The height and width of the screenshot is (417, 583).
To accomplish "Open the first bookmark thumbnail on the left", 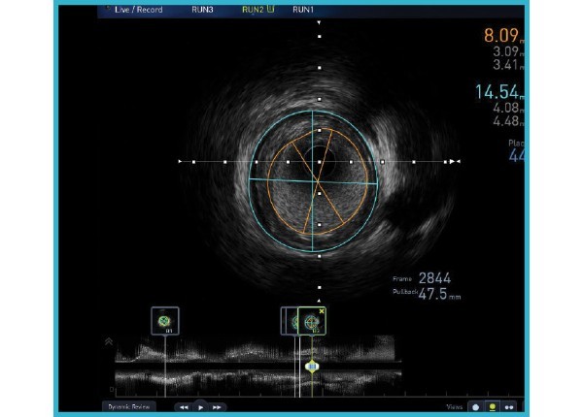I will tap(165, 321).
